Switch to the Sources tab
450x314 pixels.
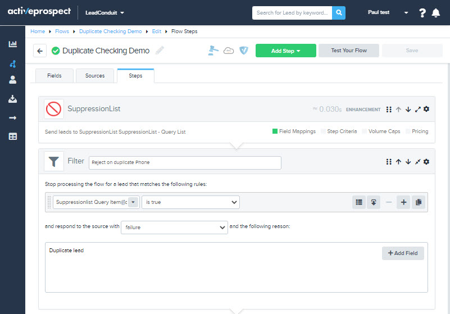click(x=95, y=76)
